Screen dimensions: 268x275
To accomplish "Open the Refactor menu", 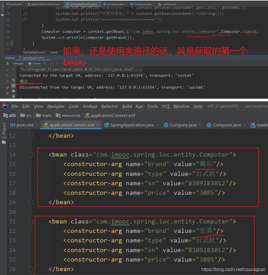I will pos(110,106).
